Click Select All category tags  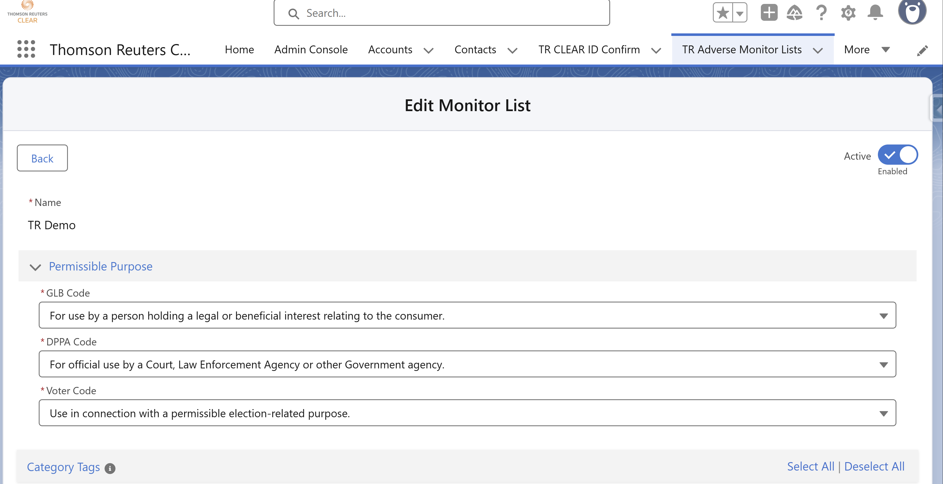pyautogui.click(x=811, y=466)
